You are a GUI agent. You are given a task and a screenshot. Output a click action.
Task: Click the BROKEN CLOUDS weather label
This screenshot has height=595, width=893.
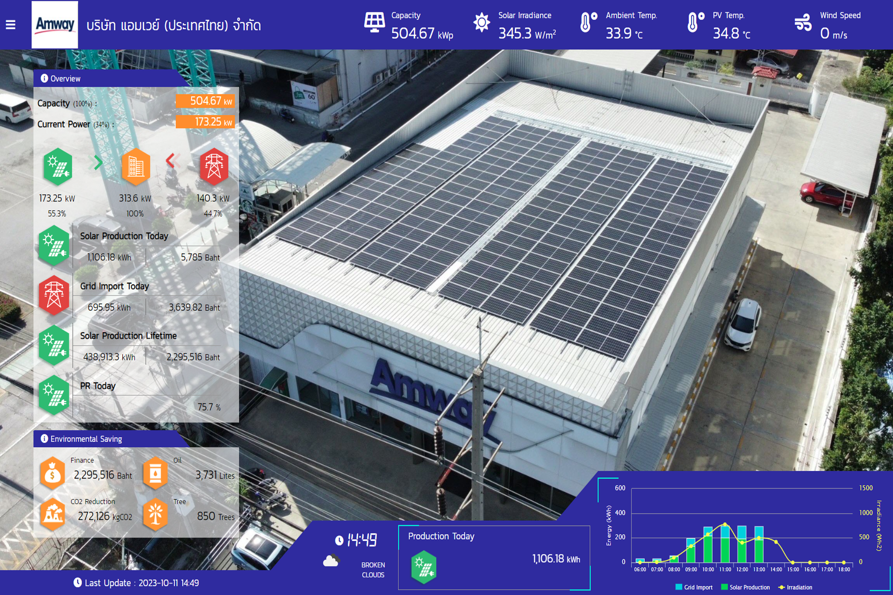click(373, 570)
